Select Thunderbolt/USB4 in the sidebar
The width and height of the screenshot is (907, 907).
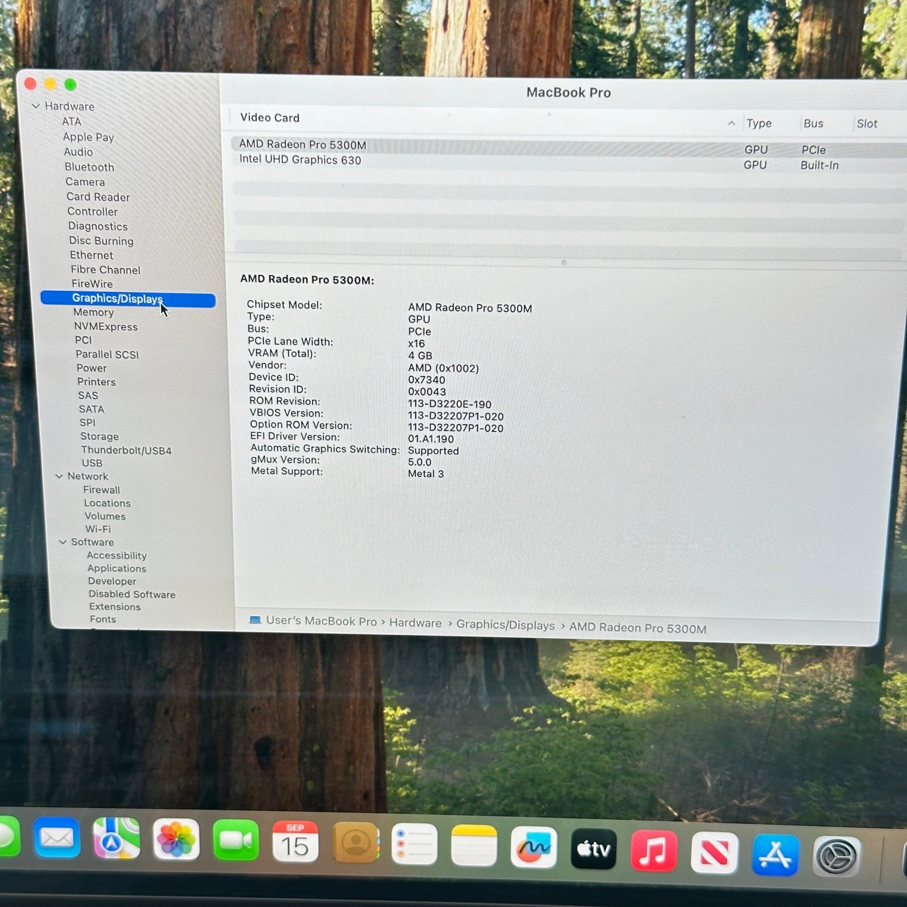click(x=126, y=450)
